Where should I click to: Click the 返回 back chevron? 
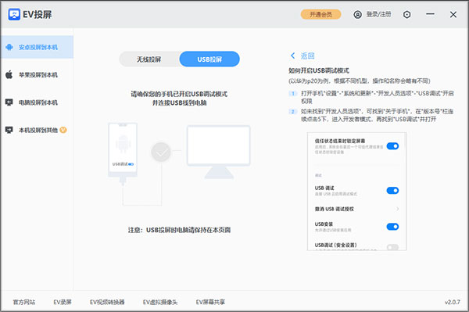pyautogui.click(x=293, y=56)
